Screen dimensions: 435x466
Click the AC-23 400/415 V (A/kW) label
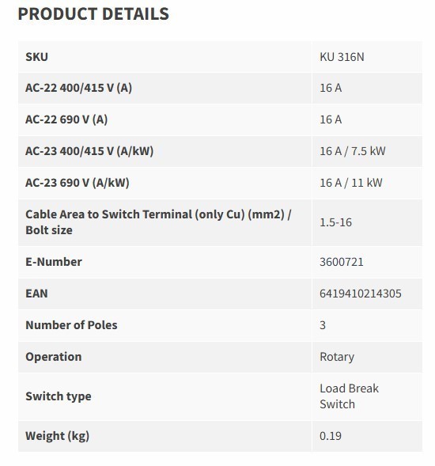89,151
